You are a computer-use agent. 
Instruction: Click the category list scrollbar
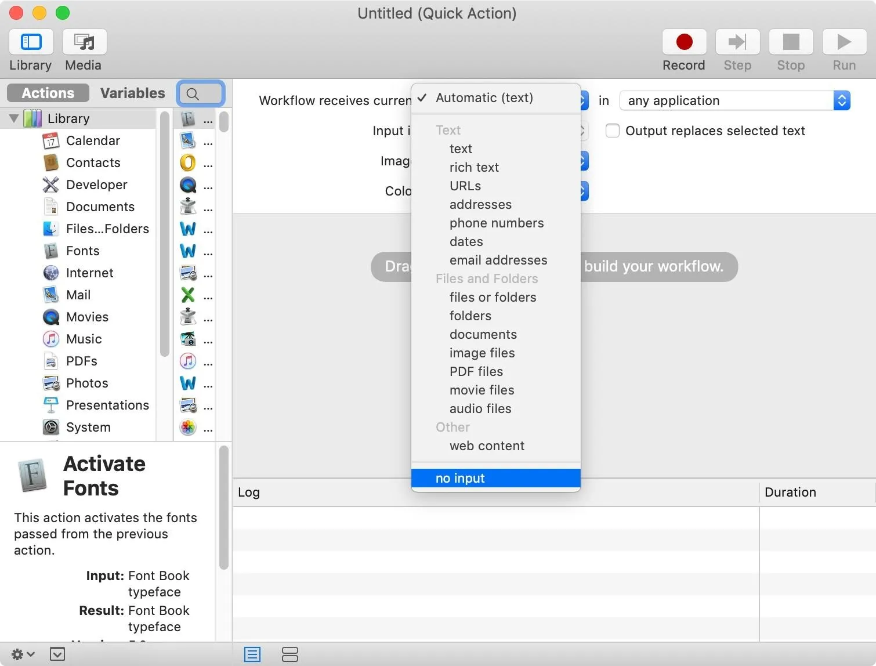pos(165,234)
